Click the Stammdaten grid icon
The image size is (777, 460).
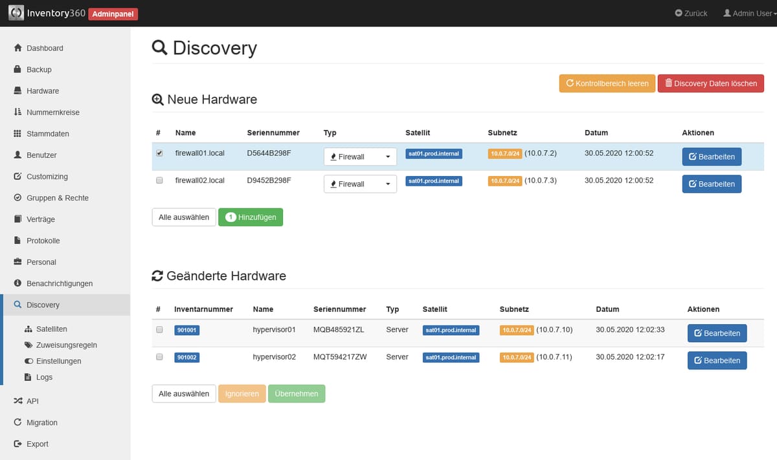pyautogui.click(x=18, y=133)
